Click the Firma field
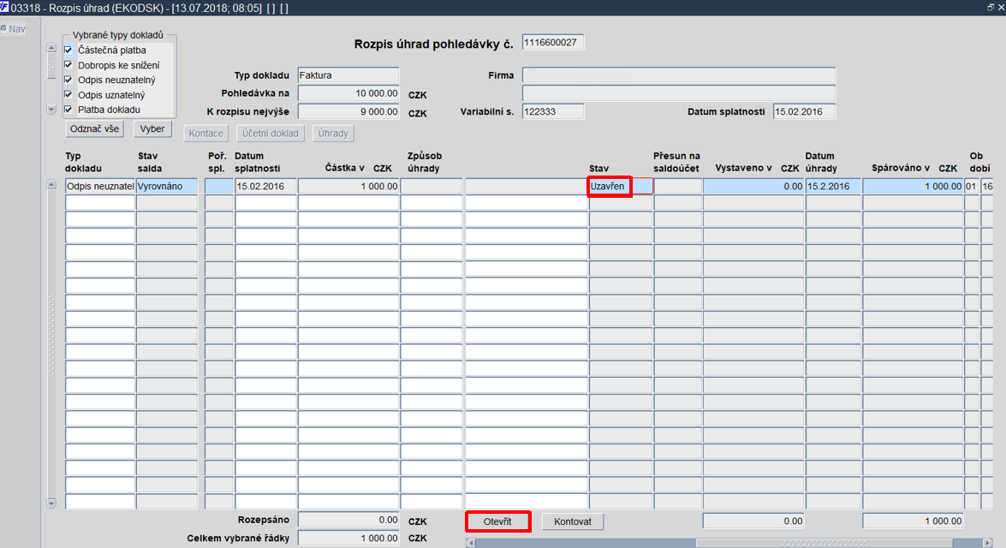1006x548 pixels. tap(679, 75)
